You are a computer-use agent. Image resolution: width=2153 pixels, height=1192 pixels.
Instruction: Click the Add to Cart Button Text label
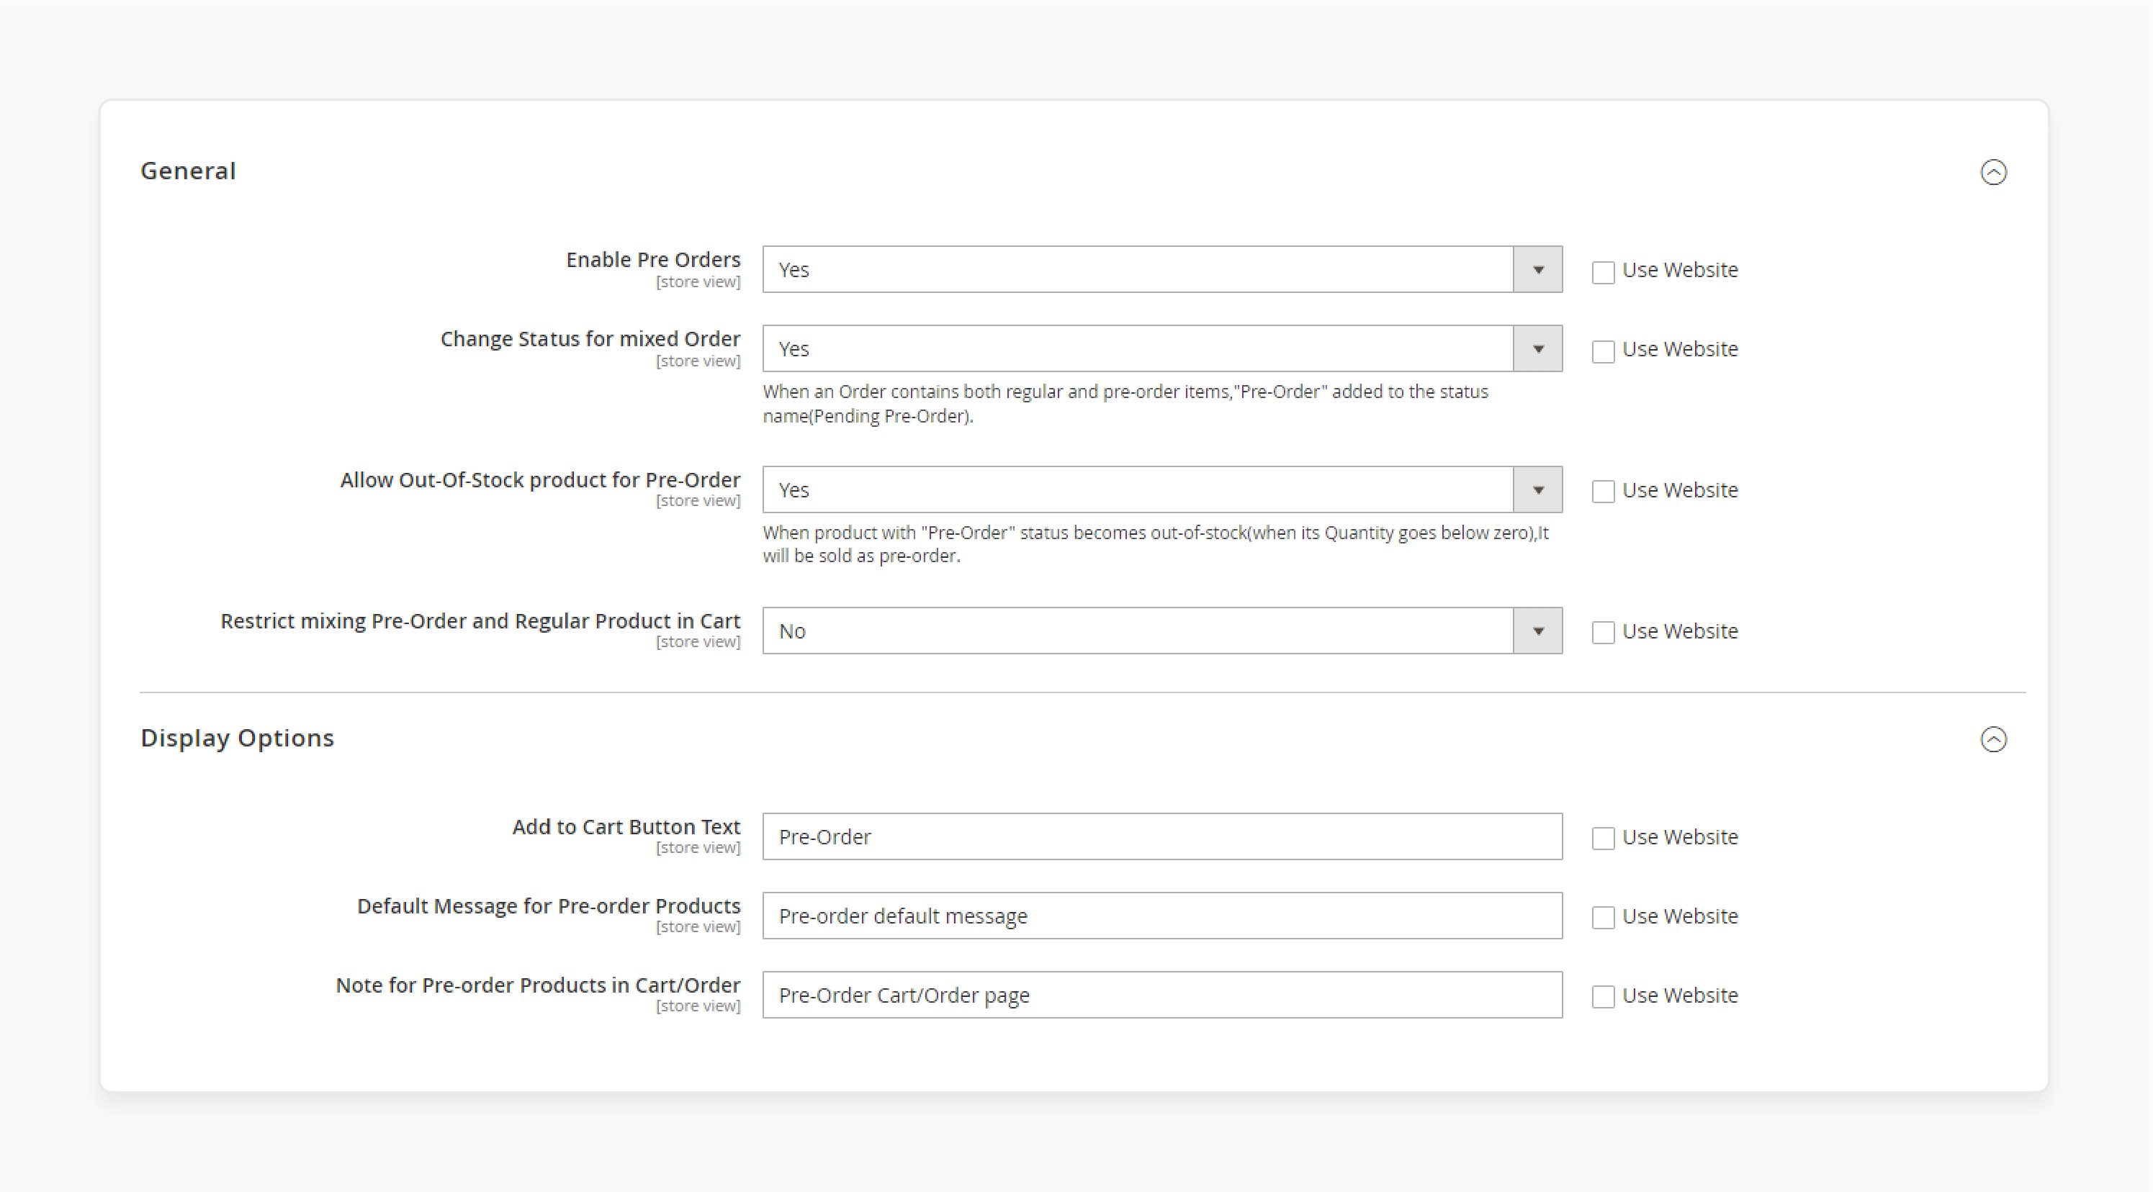click(x=626, y=827)
